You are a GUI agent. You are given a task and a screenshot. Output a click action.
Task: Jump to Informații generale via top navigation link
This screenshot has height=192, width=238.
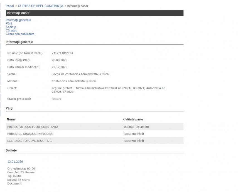pos(18,20)
